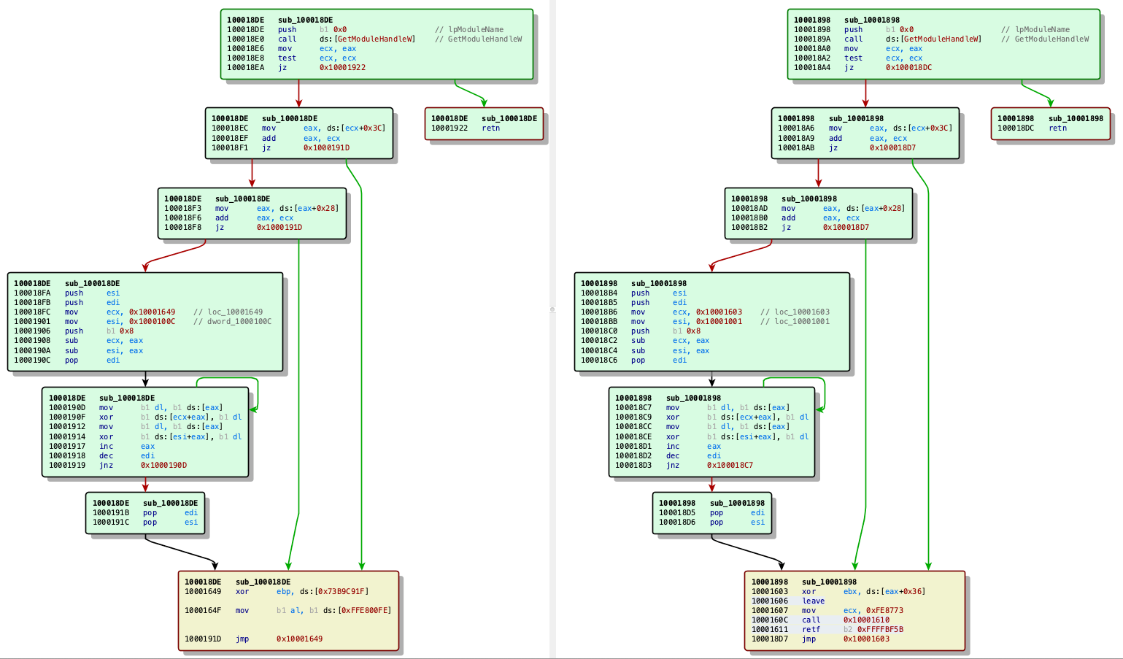Select the jz 0x1000191D instruction at 100018F1
Viewport: 1123px width, 659px height.
pos(280,148)
